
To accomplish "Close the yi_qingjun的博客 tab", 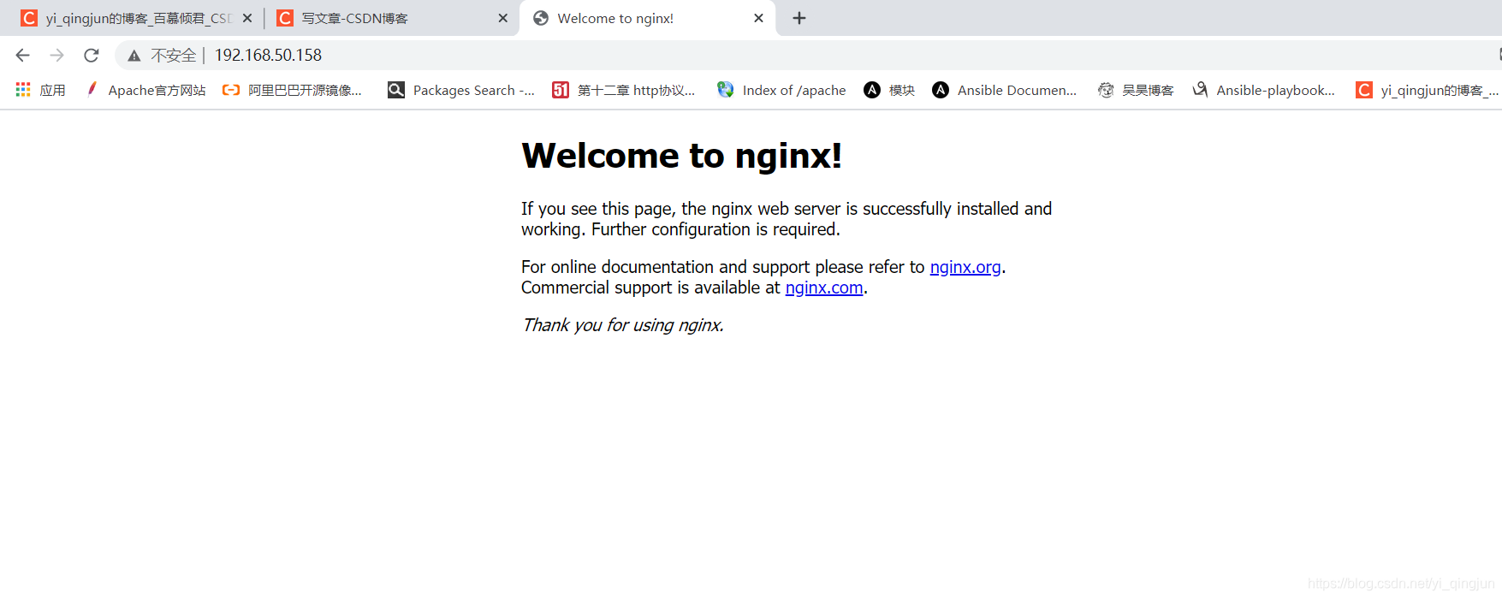I will (247, 18).
